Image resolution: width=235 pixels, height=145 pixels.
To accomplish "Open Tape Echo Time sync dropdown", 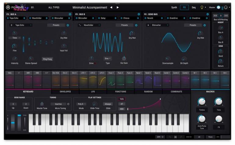I will pos(15,38).
